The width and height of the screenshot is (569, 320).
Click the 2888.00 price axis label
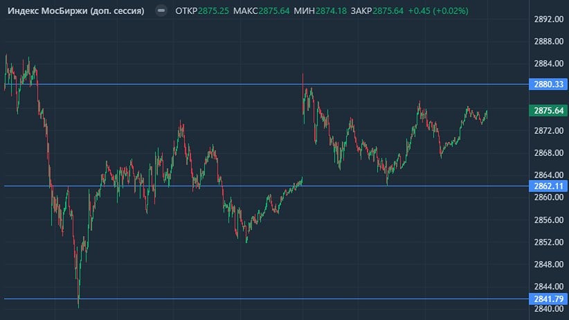click(x=549, y=42)
